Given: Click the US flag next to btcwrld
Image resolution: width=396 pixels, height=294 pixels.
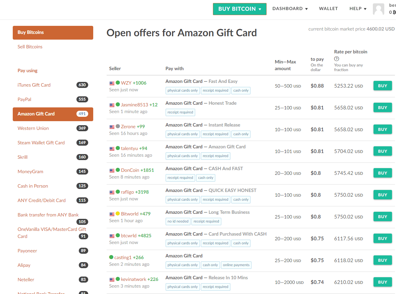Looking at the screenshot, I should tap(112, 236).
